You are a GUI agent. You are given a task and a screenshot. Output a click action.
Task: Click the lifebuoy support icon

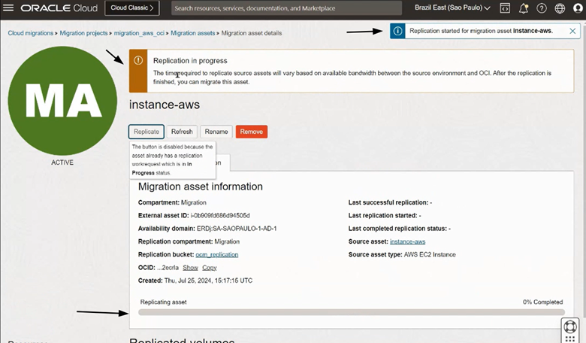[x=572, y=328]
